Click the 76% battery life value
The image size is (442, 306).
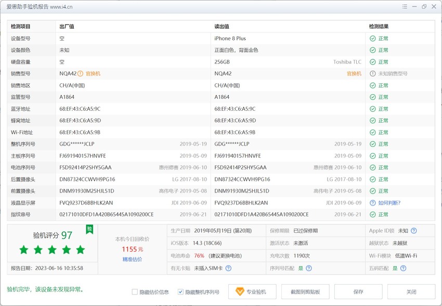(x=199, y=256)
